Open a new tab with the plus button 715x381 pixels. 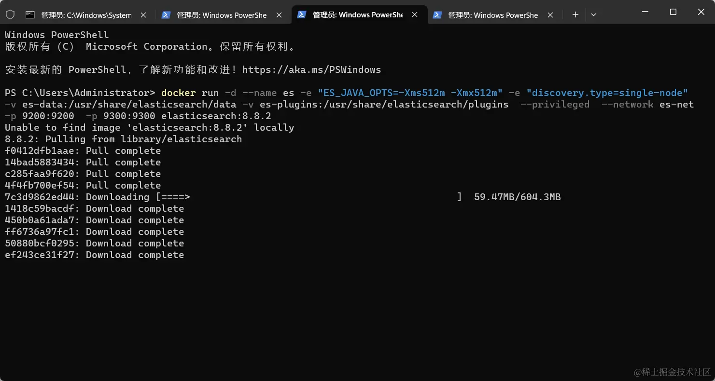point(575,14)
